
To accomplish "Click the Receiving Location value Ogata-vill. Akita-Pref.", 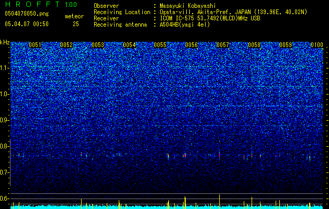I will tap(196, 12).
